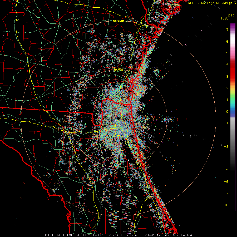Image resolution: width=237 pixels, height=237 pixels.
Task: Select the positive 3 dB scale label
Action: (x=227, y=76)
